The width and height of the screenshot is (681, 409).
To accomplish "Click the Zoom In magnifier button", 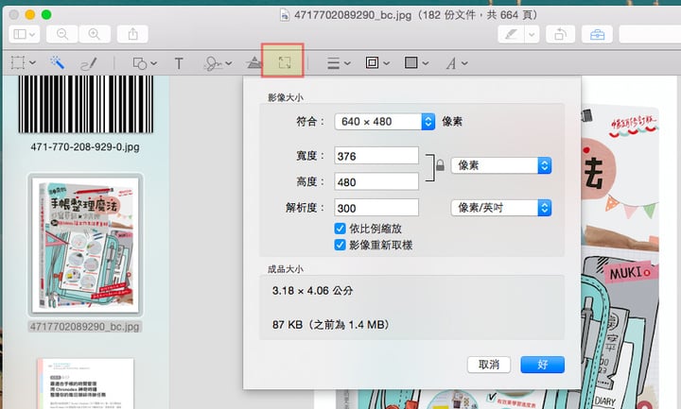I will tap(94, 34).
